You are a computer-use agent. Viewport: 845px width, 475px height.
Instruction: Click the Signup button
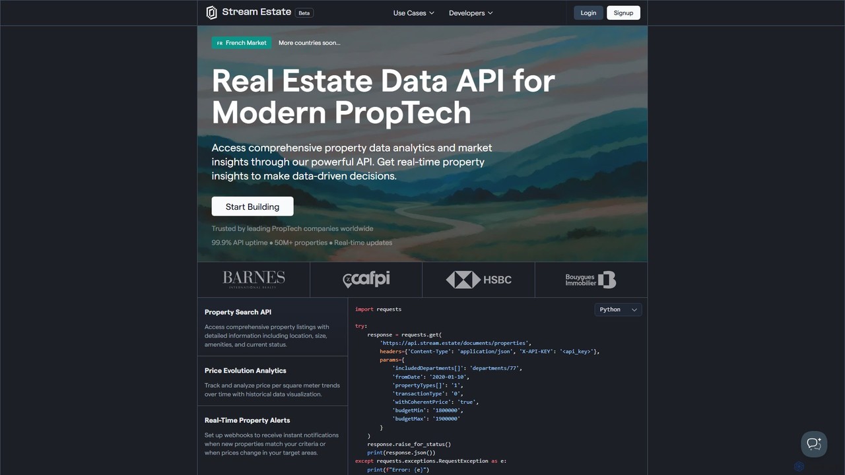tap(623, 13)
